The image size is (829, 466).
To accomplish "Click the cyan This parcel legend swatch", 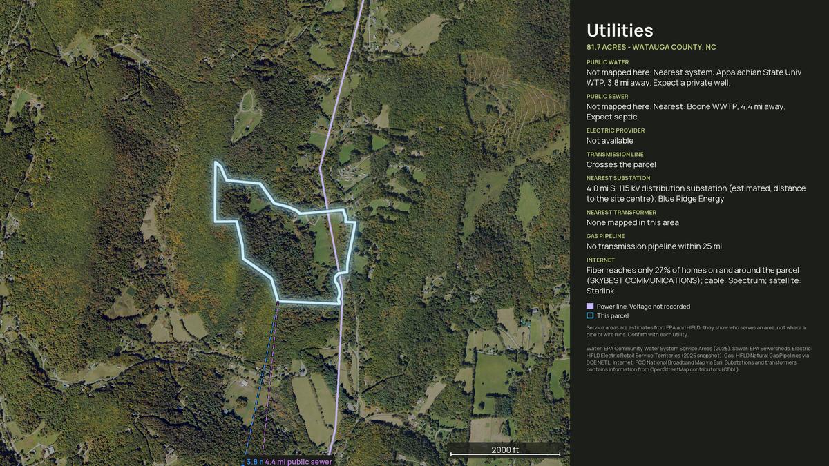I will (590, 315).
